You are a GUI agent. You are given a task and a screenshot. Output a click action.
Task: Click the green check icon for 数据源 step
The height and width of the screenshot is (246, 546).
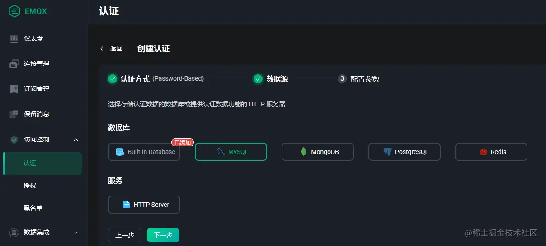(x=258, y=79)
